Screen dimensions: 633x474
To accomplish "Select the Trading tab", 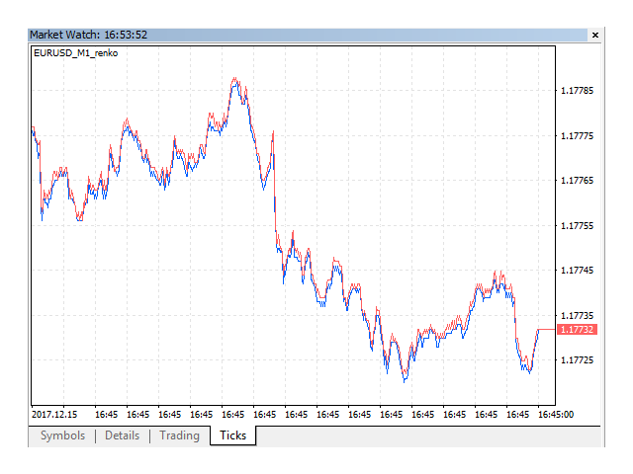I will [x=179, y=435].
